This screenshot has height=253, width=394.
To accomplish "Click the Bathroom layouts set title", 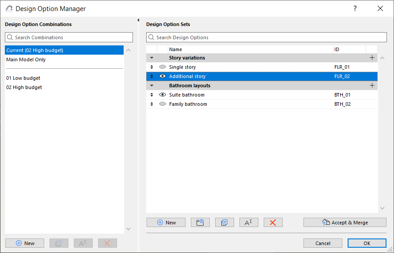I will 190,86.
